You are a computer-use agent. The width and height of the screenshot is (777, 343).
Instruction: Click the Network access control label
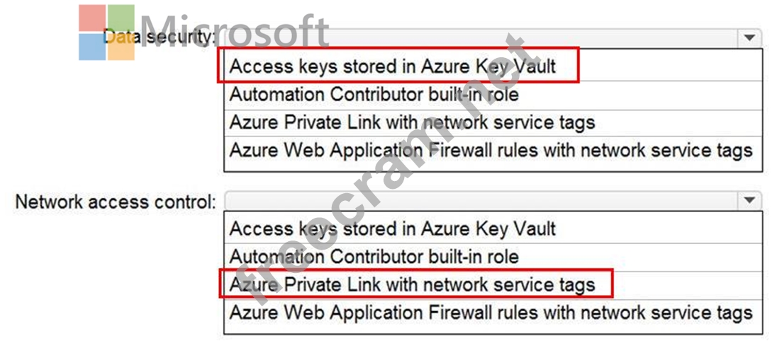pos(116,202)
